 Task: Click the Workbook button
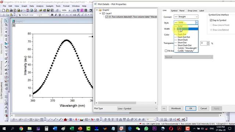tap(176, 109)
